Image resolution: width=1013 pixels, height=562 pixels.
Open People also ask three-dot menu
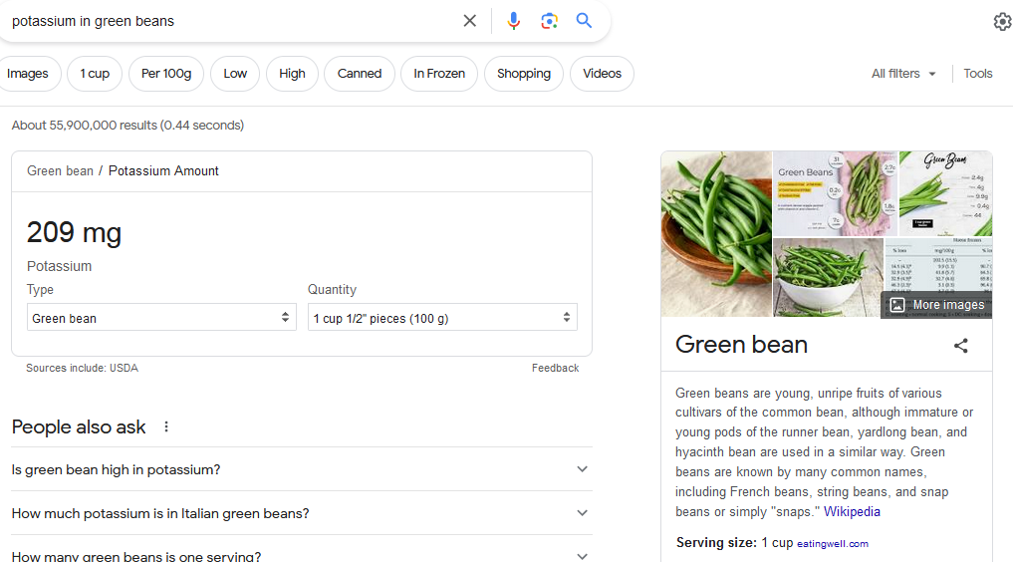[x=166, y=427]
